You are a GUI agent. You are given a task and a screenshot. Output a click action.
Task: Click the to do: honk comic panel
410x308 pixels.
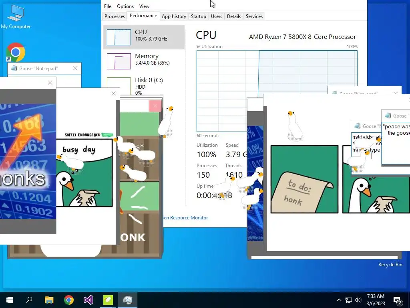304,179
